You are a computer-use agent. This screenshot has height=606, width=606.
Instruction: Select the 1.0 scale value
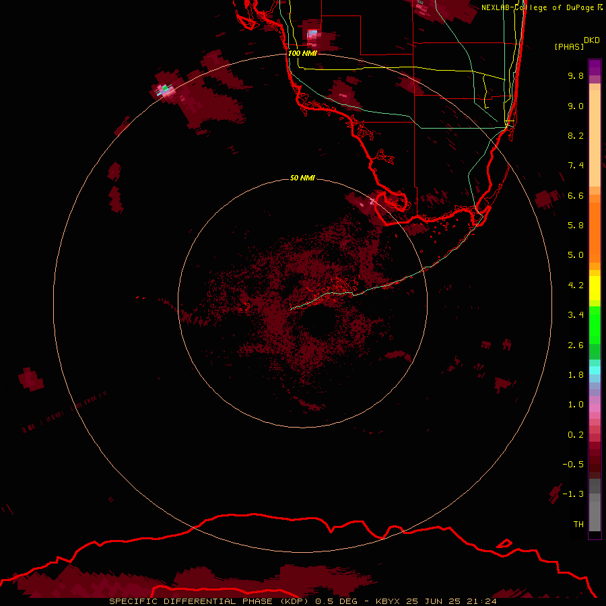576,405
